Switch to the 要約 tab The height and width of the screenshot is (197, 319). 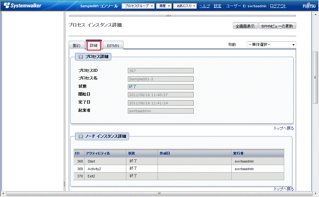click(x=77, y=46)
